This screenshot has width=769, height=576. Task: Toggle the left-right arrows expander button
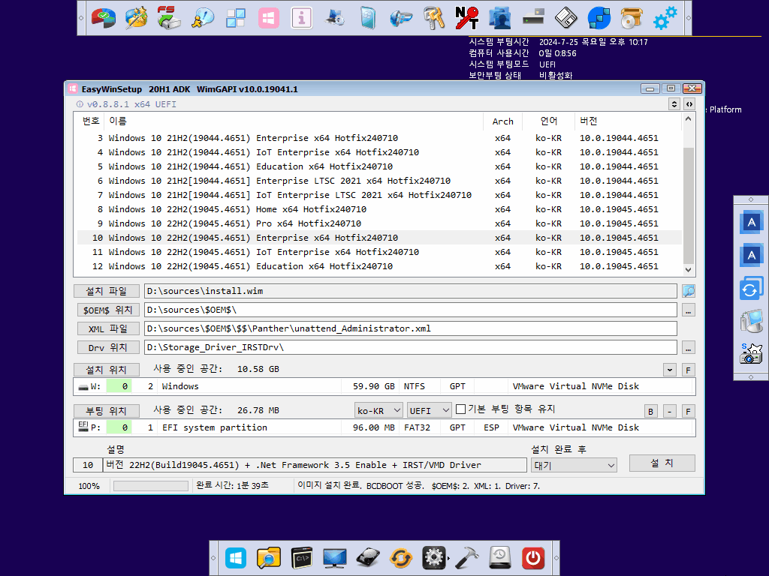click(689, 104)
